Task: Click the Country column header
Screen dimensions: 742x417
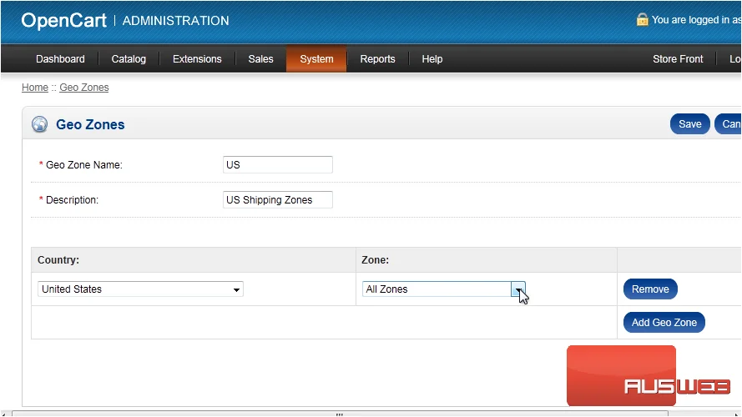Action: (x=58, y=260)
